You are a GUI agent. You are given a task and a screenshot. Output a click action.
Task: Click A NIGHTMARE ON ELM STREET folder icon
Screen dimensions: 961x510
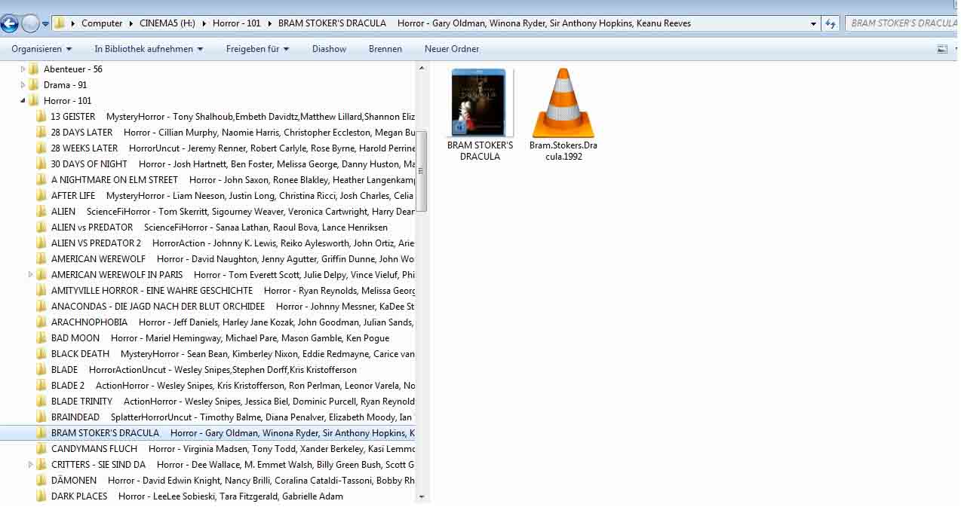(41, 180)
